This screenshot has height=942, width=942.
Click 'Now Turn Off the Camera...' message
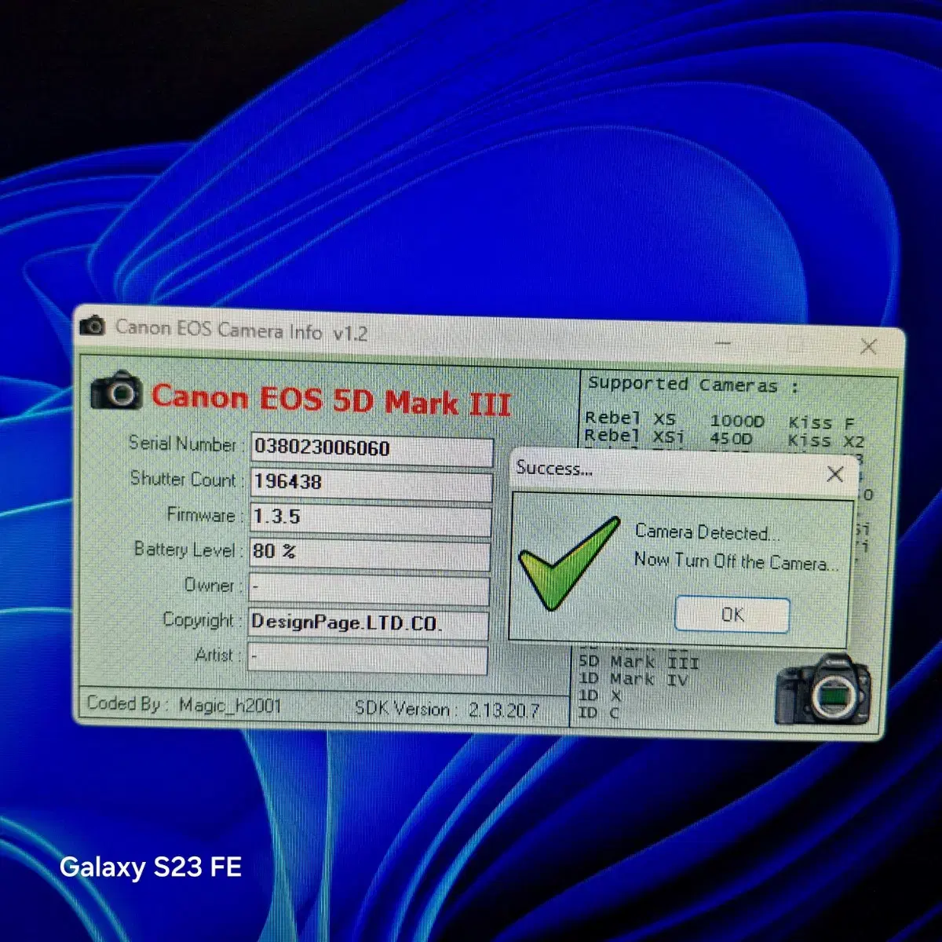pos(736,561)
